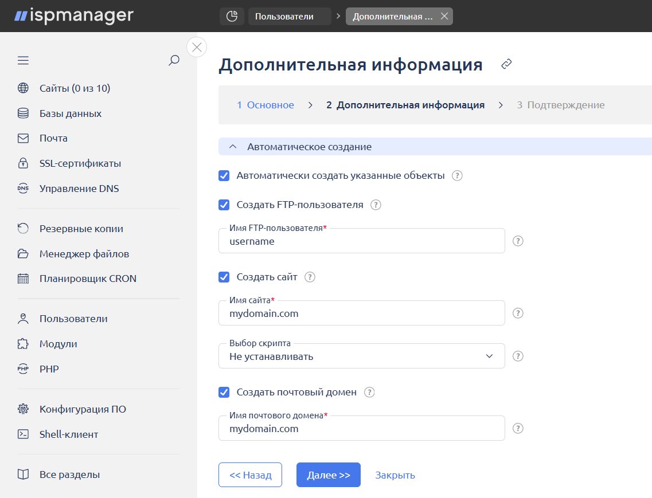The width and height of the screenshot is (652, 498).
Task: Open help icon next to Создать сайт
Action: [310, 277]
